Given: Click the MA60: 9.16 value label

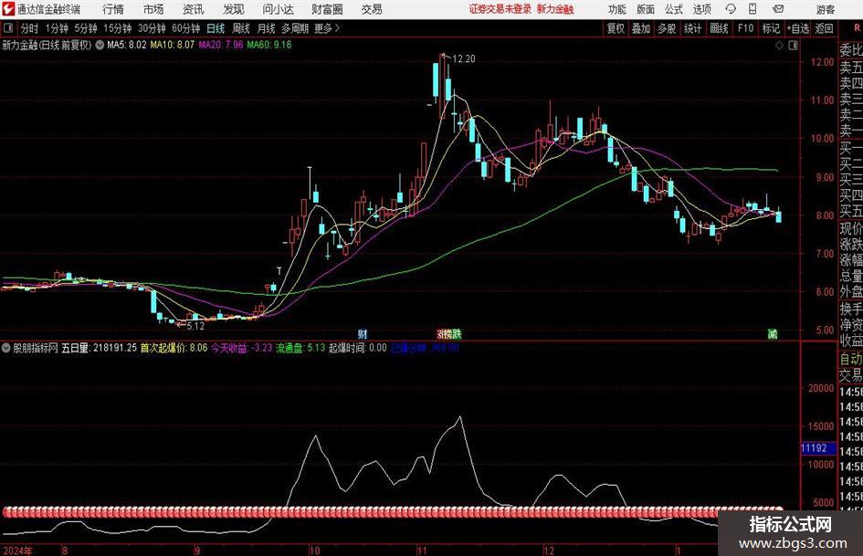Looking at the screenshot, I should (x=269, y=45).
